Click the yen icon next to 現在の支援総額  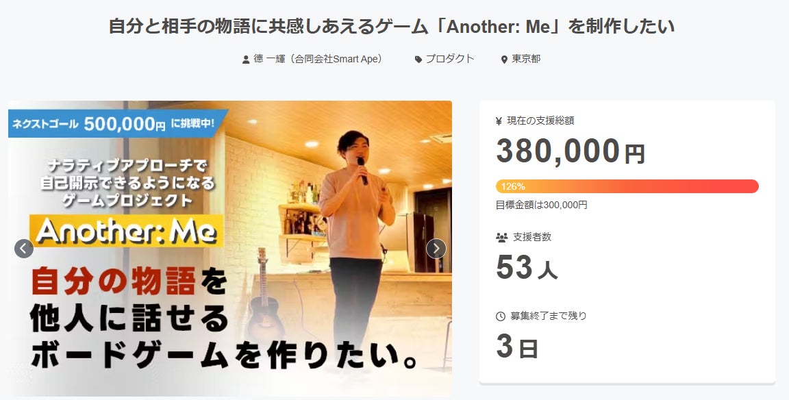499,121
